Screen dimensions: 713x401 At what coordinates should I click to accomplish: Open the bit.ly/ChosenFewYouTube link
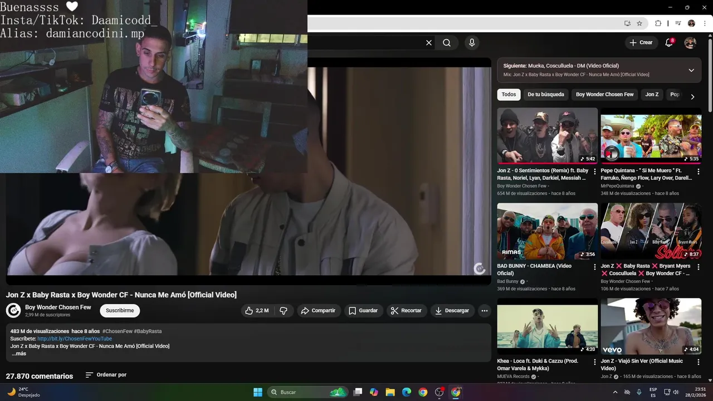click(x=75, y=339)
